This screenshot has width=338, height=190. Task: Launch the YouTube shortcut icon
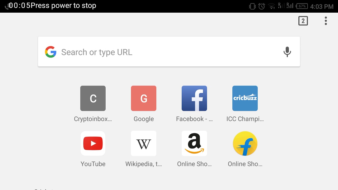click(93, 144)
